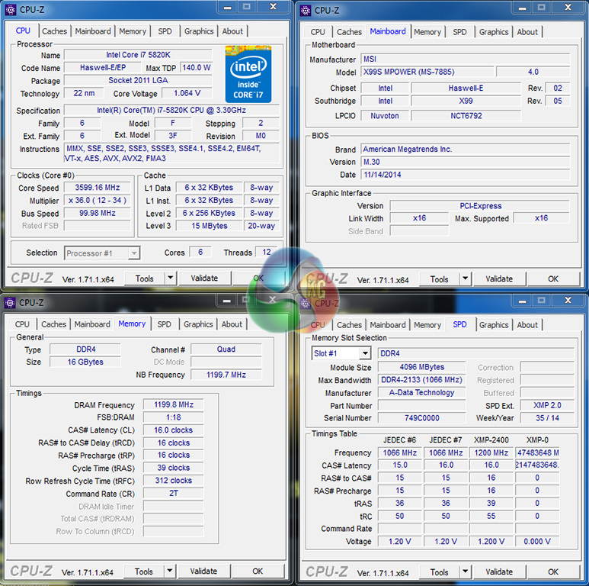Click the Module Size value 4096 MBytes
Viewport: 589px width, 586px height.
[422, 367]
